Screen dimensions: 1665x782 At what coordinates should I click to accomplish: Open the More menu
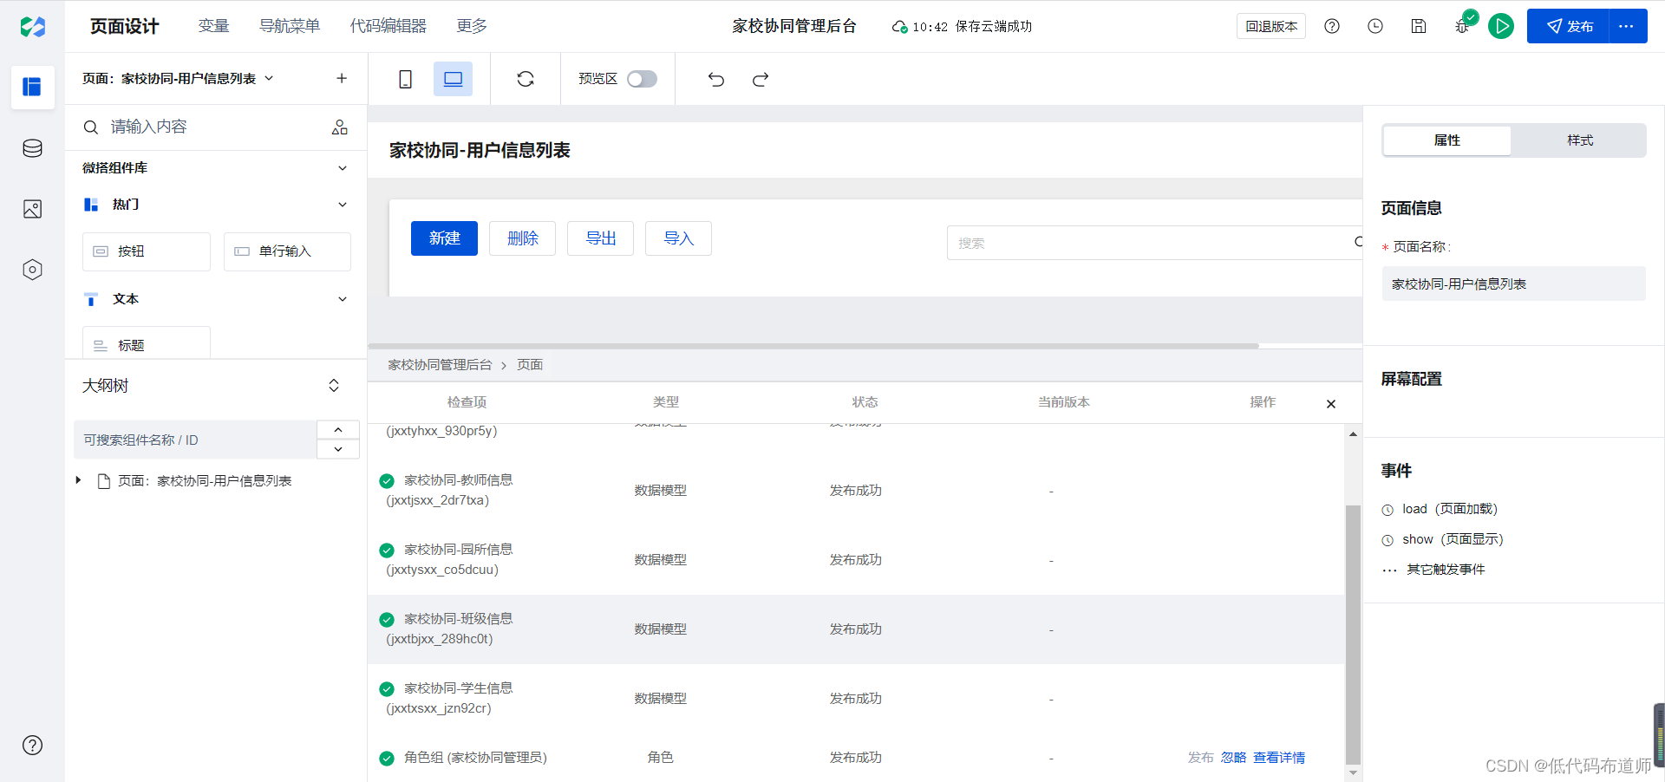pyautogui.click(x=472, y=26)
